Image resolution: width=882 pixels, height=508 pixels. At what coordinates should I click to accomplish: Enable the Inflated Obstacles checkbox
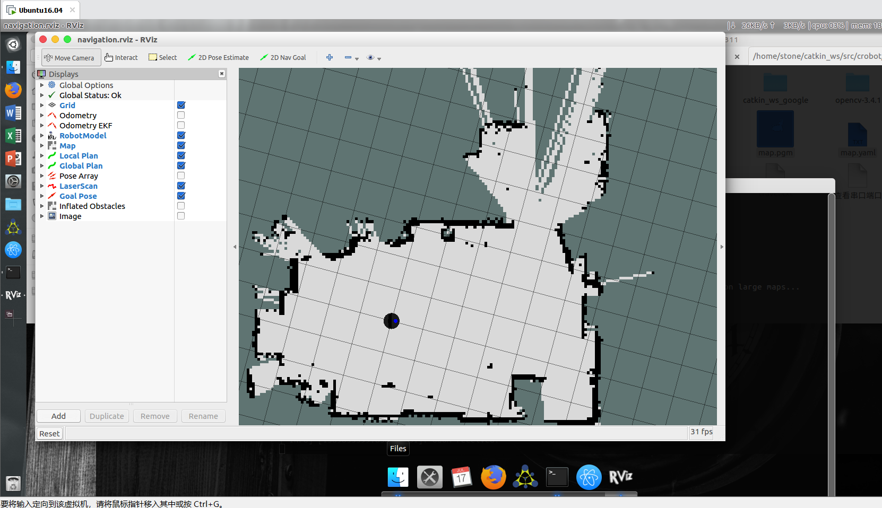point(181,206)
